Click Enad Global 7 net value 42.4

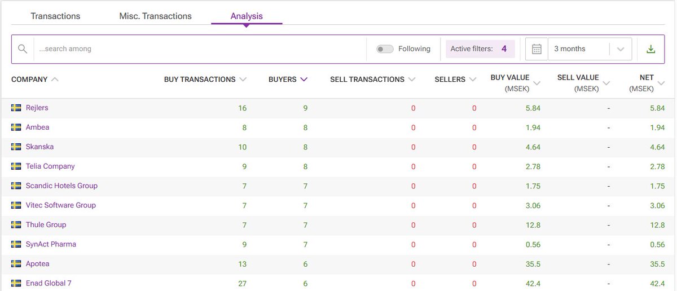(658, 283)
